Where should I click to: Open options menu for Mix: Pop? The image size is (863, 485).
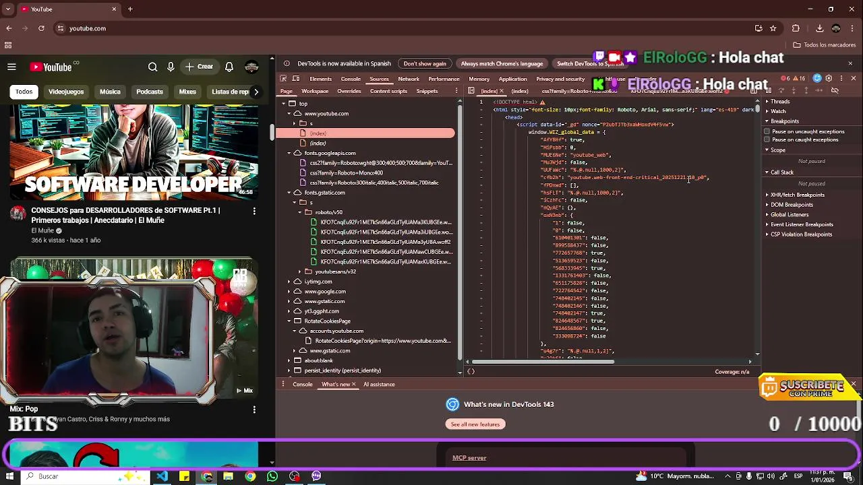254,409
